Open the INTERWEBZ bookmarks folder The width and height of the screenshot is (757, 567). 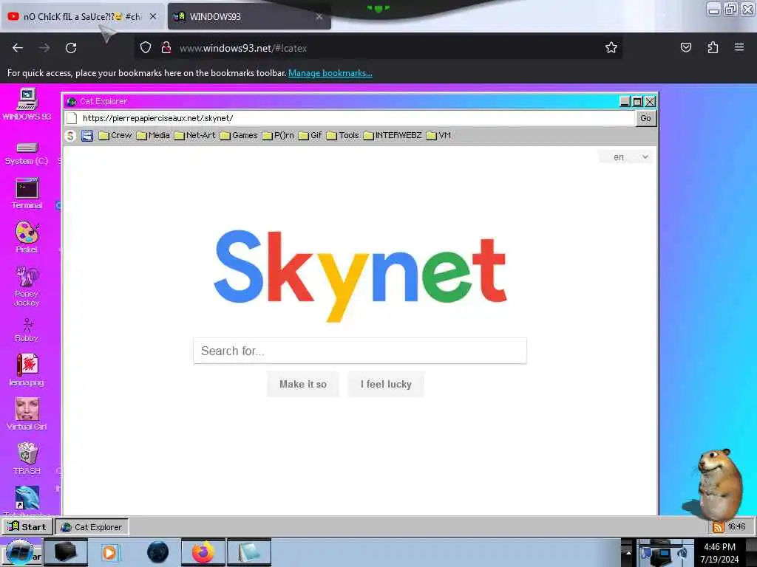click(393, 136)
